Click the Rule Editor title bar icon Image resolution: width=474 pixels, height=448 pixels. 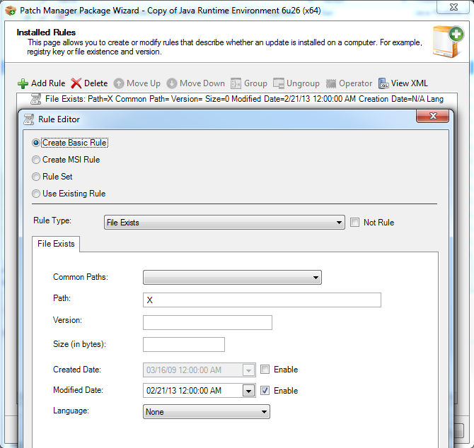pyautogui.click(x=29, y=119)
